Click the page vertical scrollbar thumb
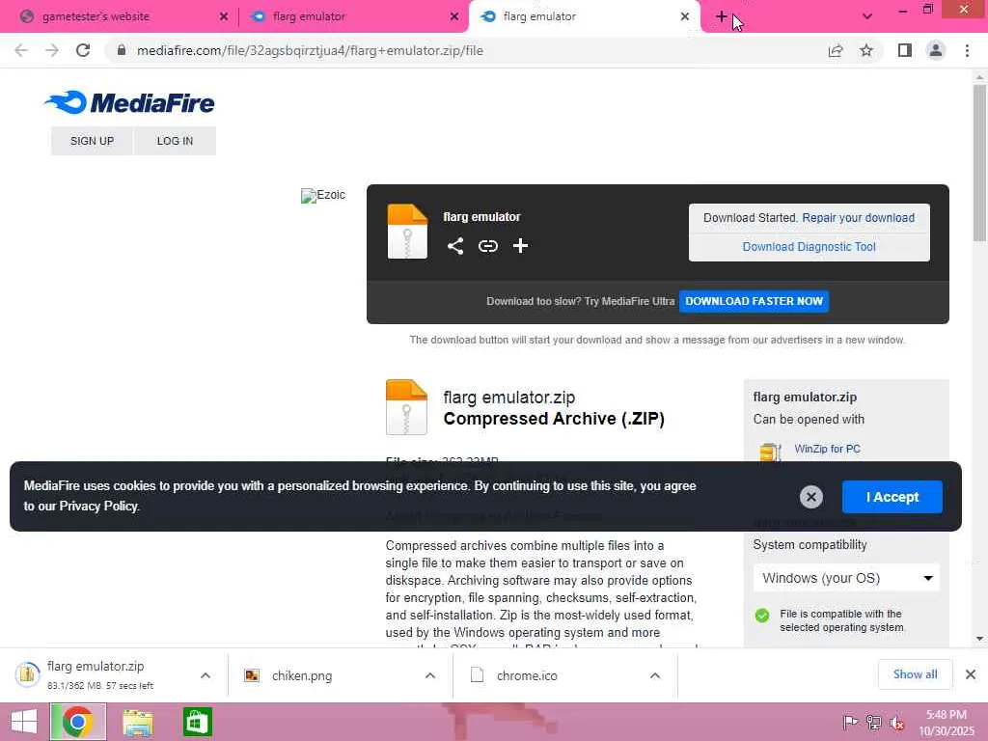Viewport: 988px width, 741px height. point(979,162)
